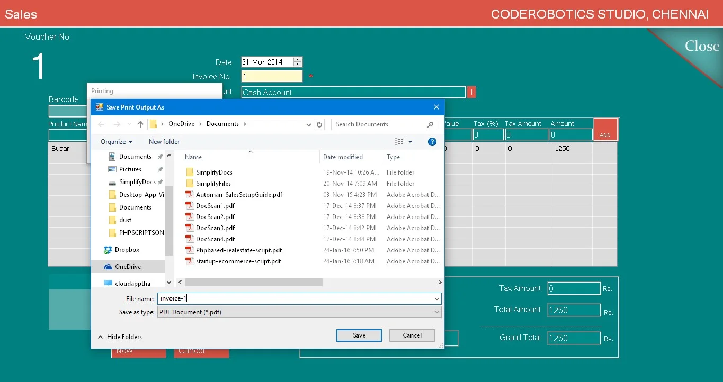Select the SimplifyDocs folder icon
The image size is (723, 382).
tap(190, 172)
